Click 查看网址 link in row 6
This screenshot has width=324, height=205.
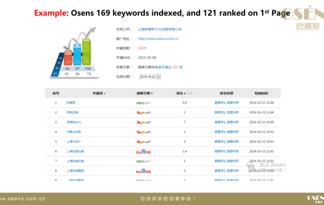click(x=221, y=151)
